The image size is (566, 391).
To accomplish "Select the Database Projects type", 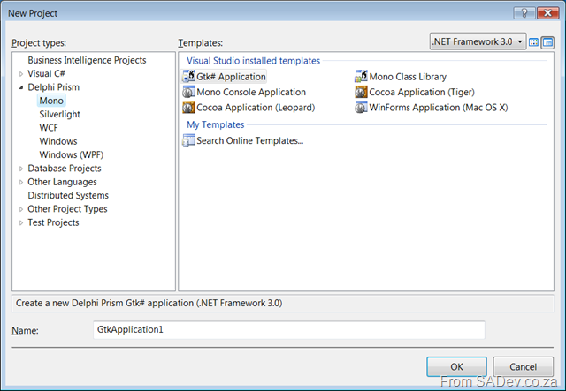I will [x=65, y=169].
